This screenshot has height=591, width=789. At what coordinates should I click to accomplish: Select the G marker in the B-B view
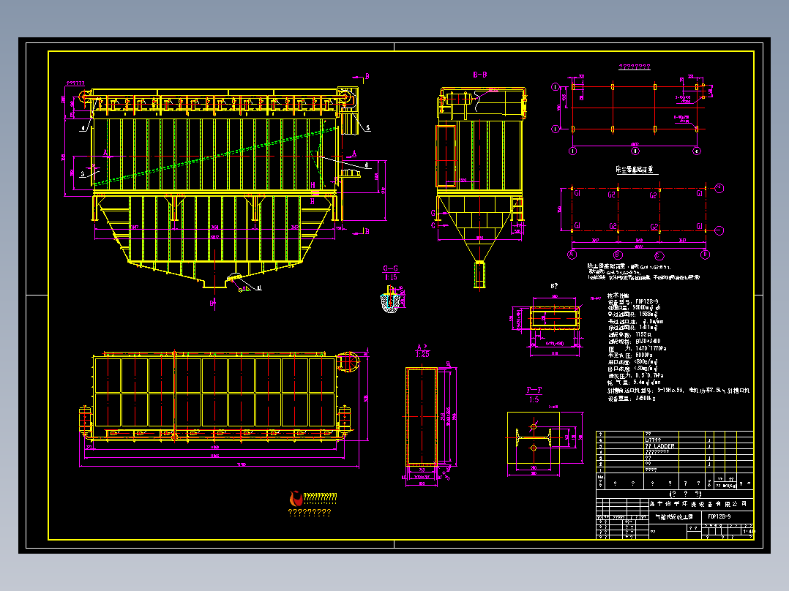pos(433,214)
